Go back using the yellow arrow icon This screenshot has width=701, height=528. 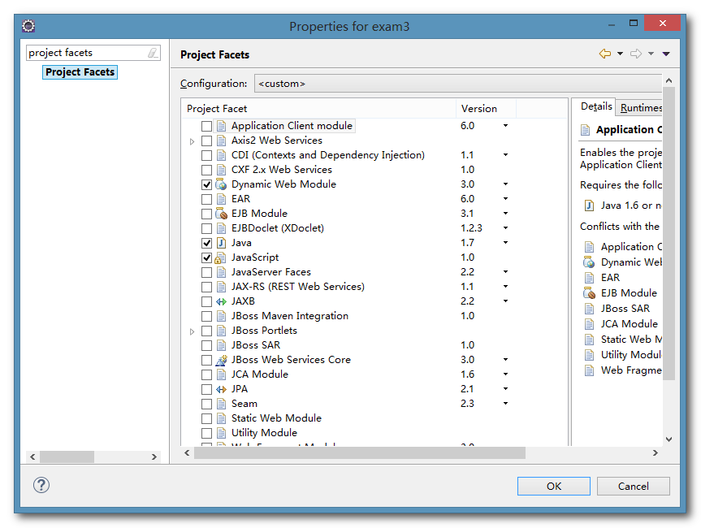[605, 54]
